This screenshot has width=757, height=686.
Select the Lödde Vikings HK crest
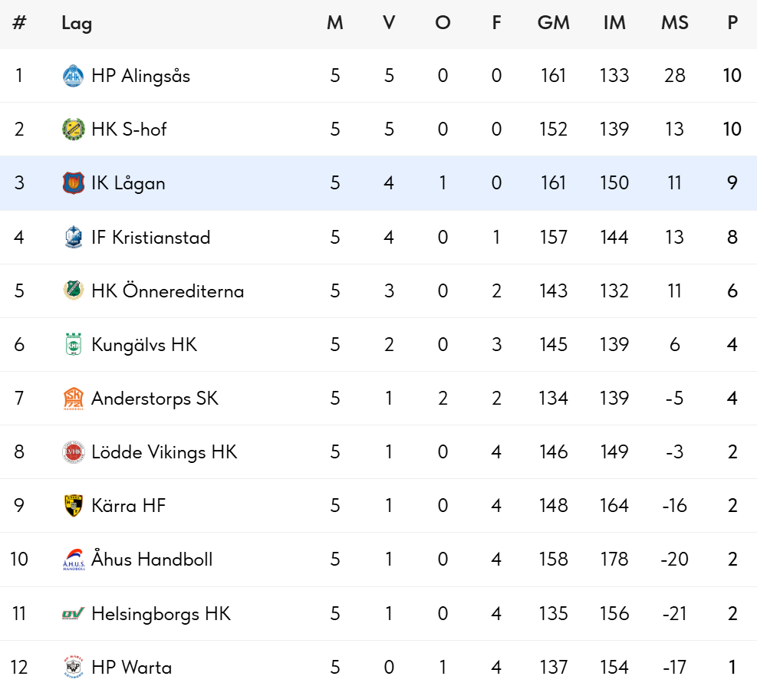click(x=73, y=452)
